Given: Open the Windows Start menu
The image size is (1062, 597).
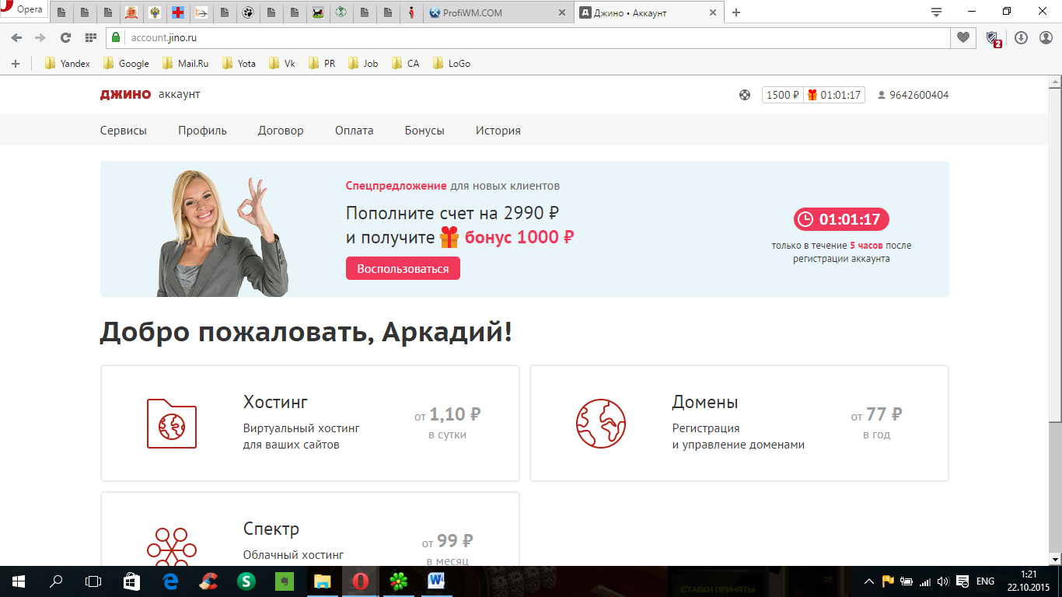Looking at the screenshot, I should point(19,581).
